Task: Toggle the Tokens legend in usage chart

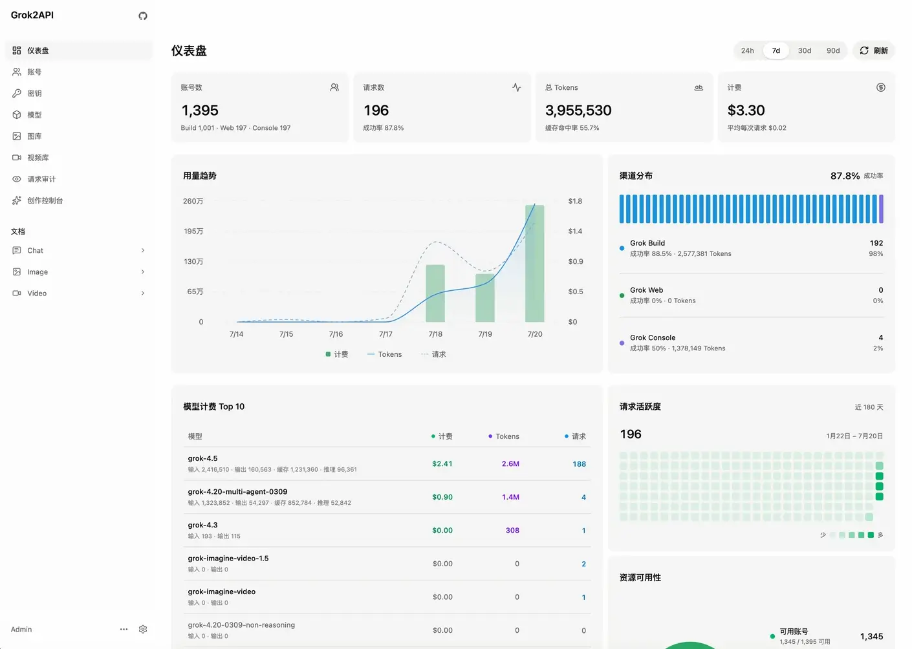Action: coord(385,354)
